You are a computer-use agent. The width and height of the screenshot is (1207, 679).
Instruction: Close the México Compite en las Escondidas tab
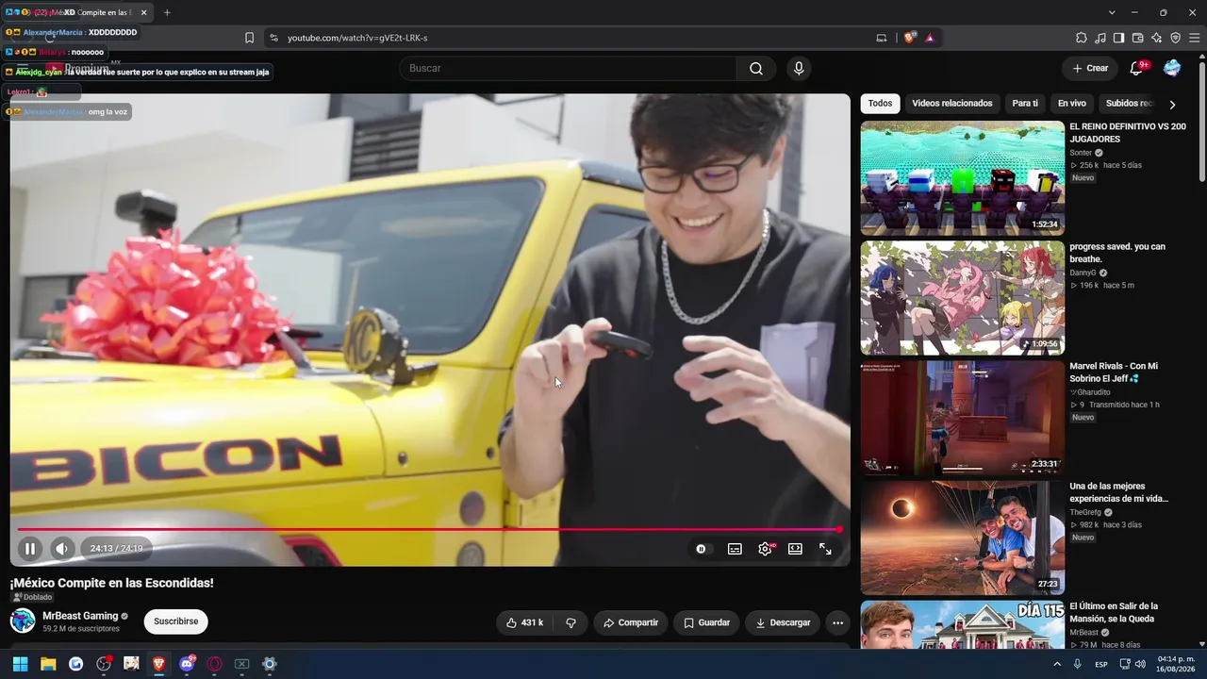tap(143, 12)
